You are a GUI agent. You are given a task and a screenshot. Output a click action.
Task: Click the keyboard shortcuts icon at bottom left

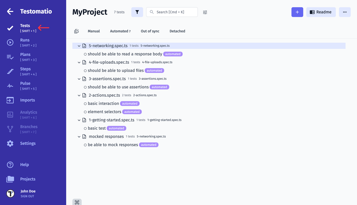[77, 202]
